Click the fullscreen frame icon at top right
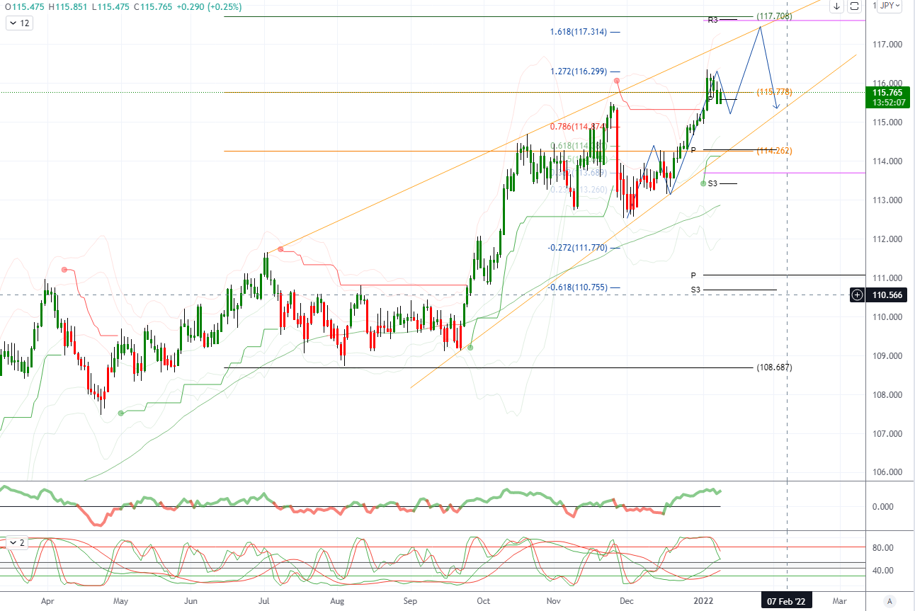Image resolution: width=915 pixels, height=611 pixels. pyautogui.click(x=854, y=6)
